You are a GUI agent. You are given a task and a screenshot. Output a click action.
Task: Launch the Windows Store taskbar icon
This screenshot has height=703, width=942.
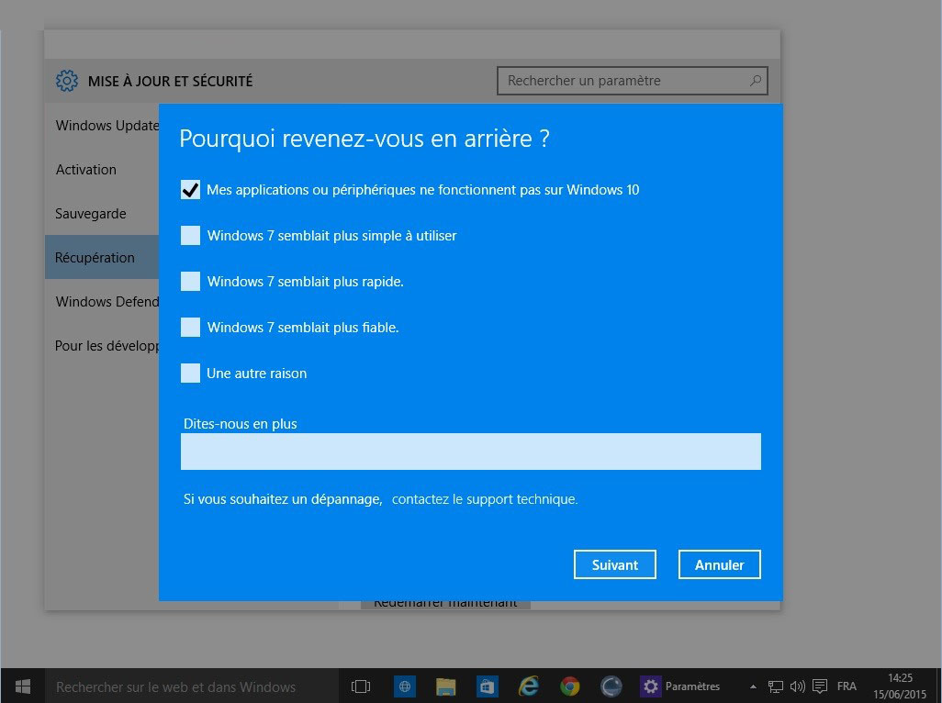click(x=487, y=686)
